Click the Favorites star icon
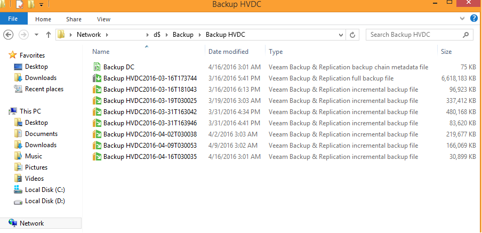 pos(13,55)
